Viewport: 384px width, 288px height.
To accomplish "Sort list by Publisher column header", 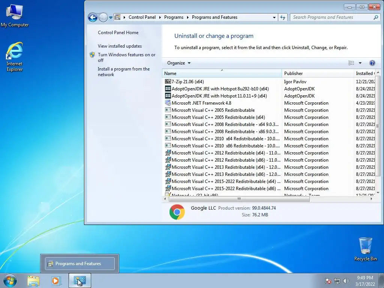I will (x=318, y=73).
